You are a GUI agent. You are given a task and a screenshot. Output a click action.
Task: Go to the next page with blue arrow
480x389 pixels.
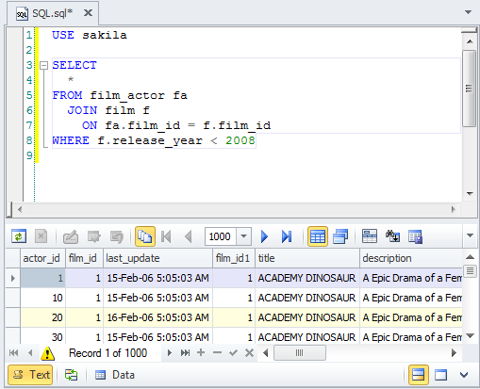click(x=264, y=236)
